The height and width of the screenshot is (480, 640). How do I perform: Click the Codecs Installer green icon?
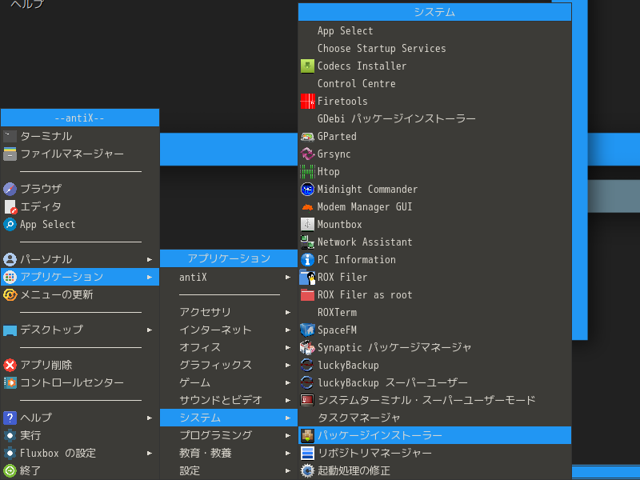point(307,66)
